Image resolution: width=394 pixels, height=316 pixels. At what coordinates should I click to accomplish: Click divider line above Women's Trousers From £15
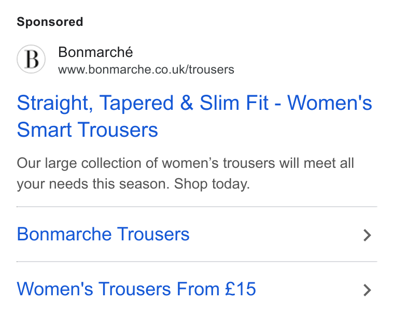pyautogui.click(x=197, y=262)
